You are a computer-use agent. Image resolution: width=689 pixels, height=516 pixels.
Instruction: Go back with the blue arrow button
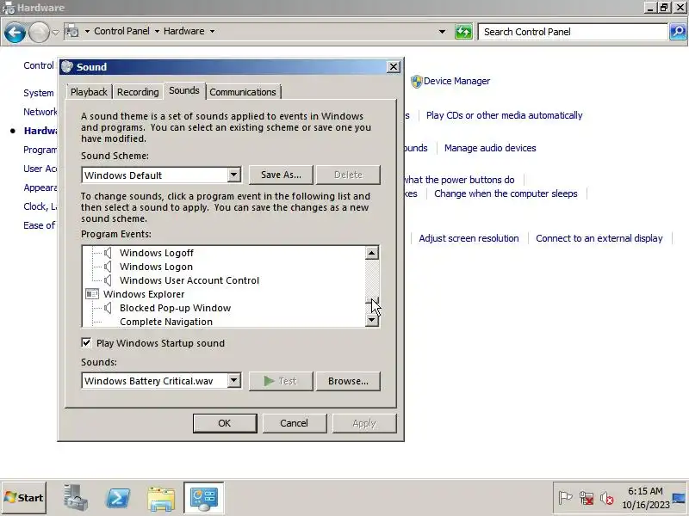click(x=15, y=33)
